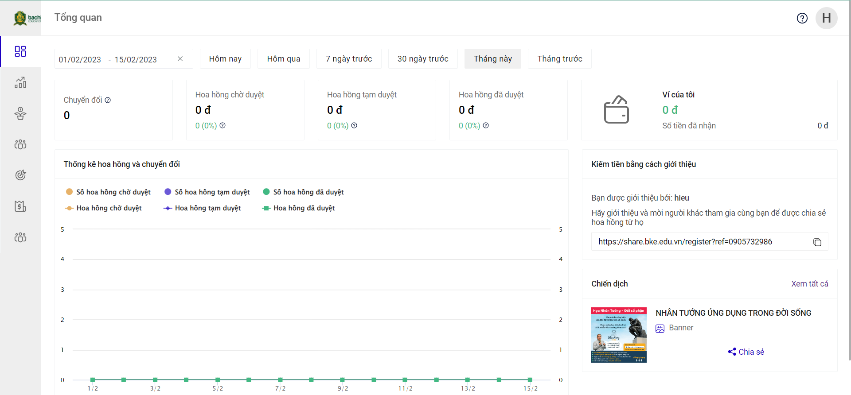The width and height of the screenshot is (851, 395).
Task: Choose the 7 ngày trước filter
Action: tap(349, 59)
